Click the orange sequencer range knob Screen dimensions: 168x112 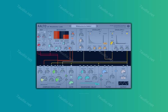tap(73, 34)
